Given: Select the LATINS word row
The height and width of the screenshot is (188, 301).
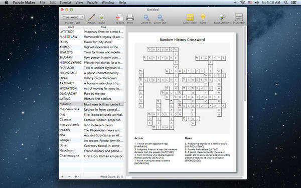Looking at the screenshot, I should point(91,99).
